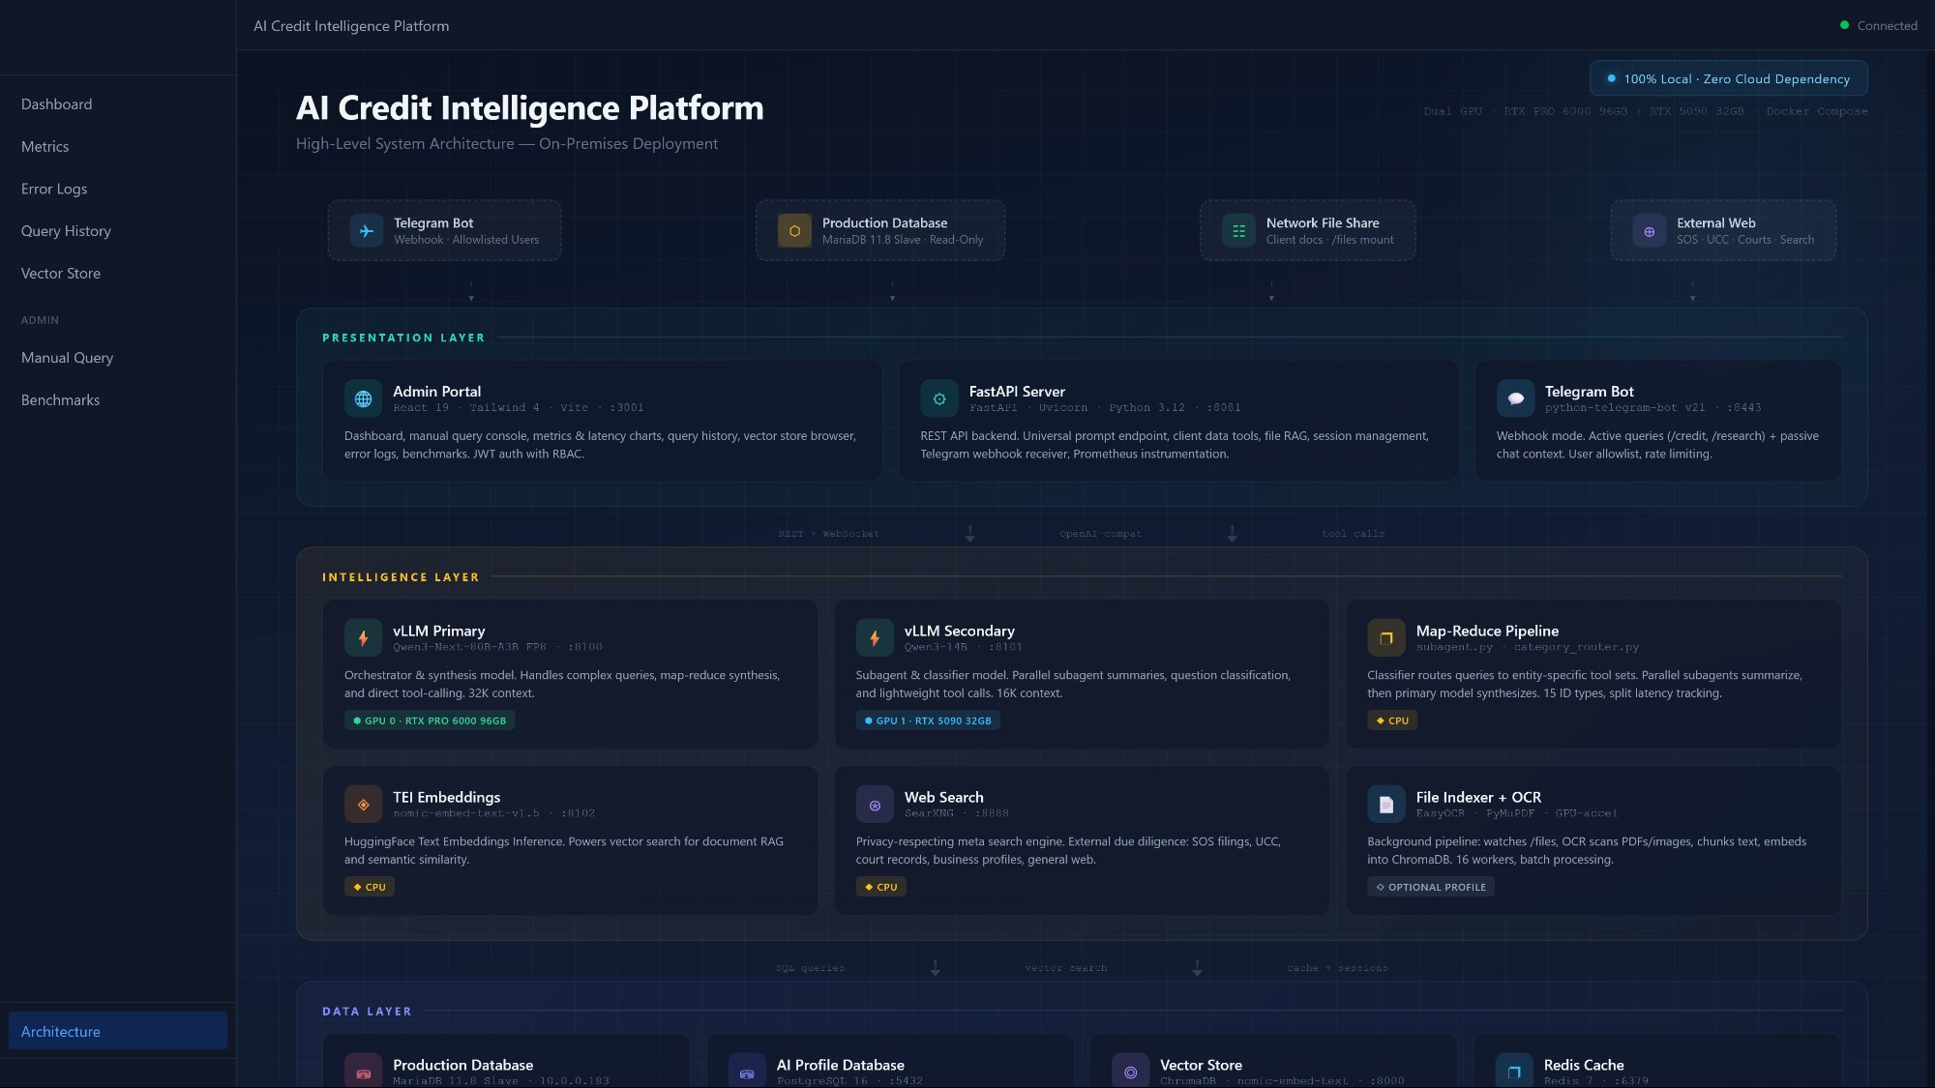Click the Production Database hexagon icon at top

(x=794, y=231)
